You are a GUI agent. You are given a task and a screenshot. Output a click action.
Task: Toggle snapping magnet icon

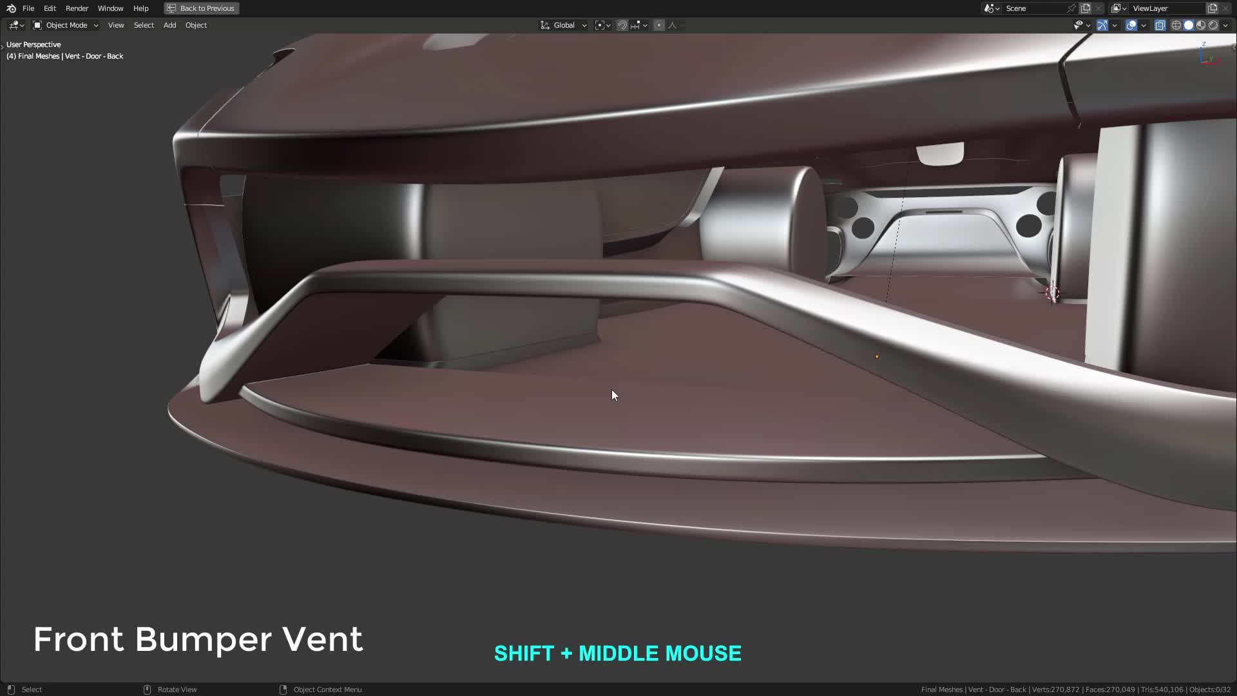pyautogui.click(x=622, y=25)
